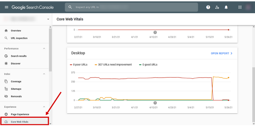Click OPEN REPORT for Desktop
The height and width of the screenshot is (126, 255).
click(x=220, y=53)
